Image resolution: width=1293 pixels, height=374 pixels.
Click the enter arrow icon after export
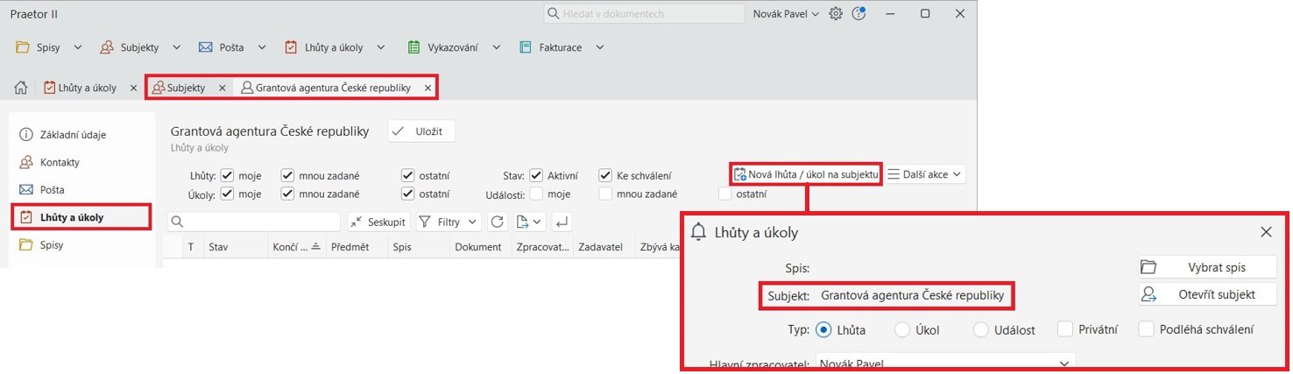click(562, 222)
